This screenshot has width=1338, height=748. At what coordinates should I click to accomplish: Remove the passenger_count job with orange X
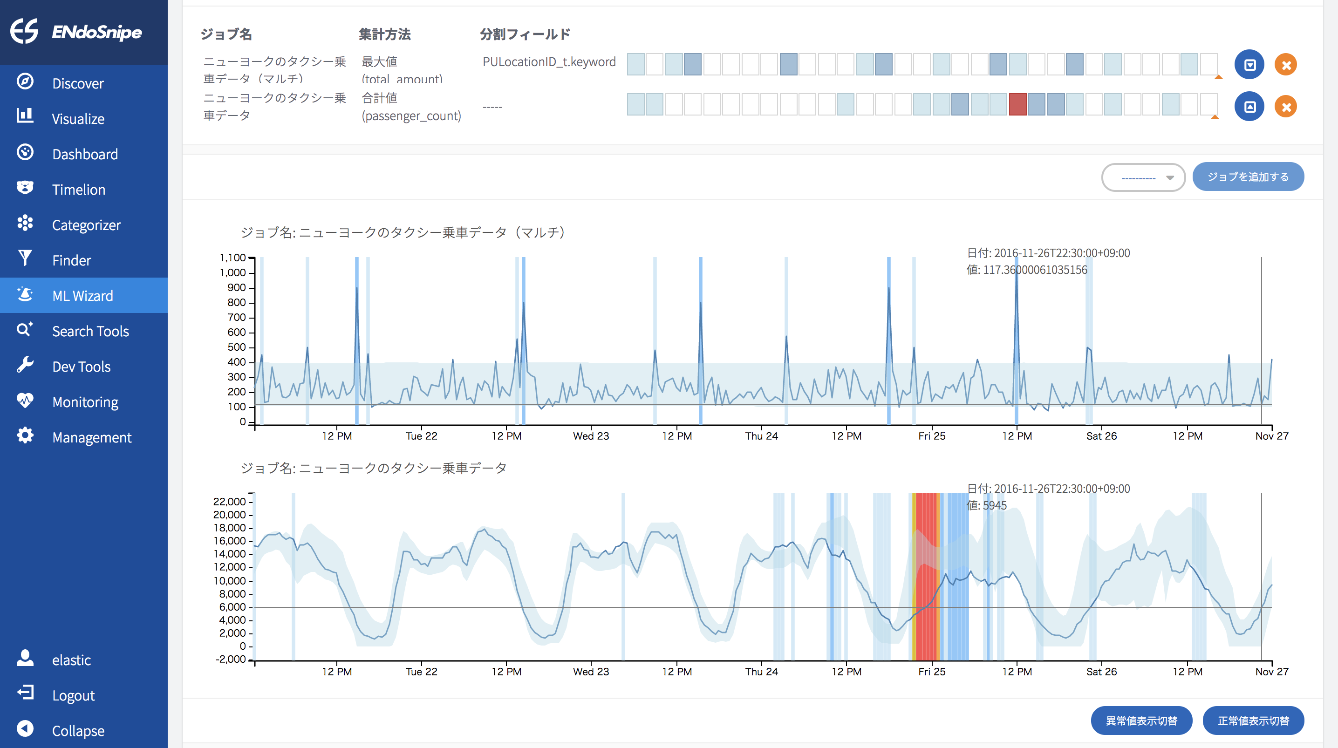(1286, 107)
